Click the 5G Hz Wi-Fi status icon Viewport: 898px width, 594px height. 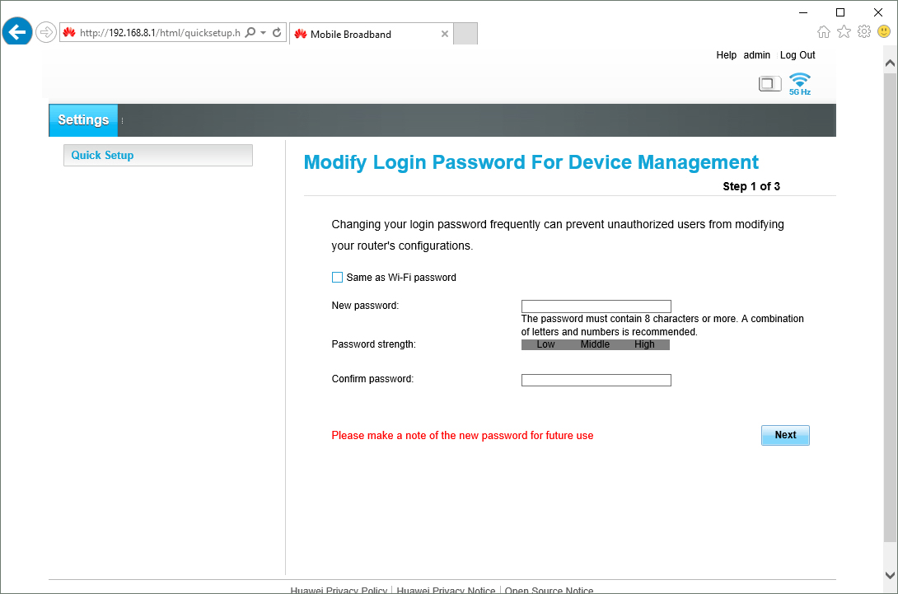[x=799, y=83]
